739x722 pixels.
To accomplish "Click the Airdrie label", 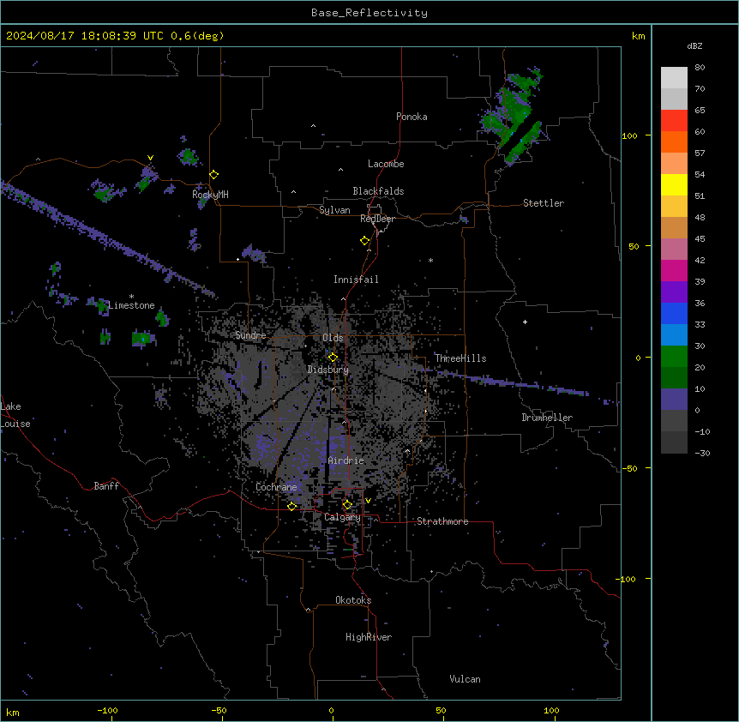I will coord(346,460).
